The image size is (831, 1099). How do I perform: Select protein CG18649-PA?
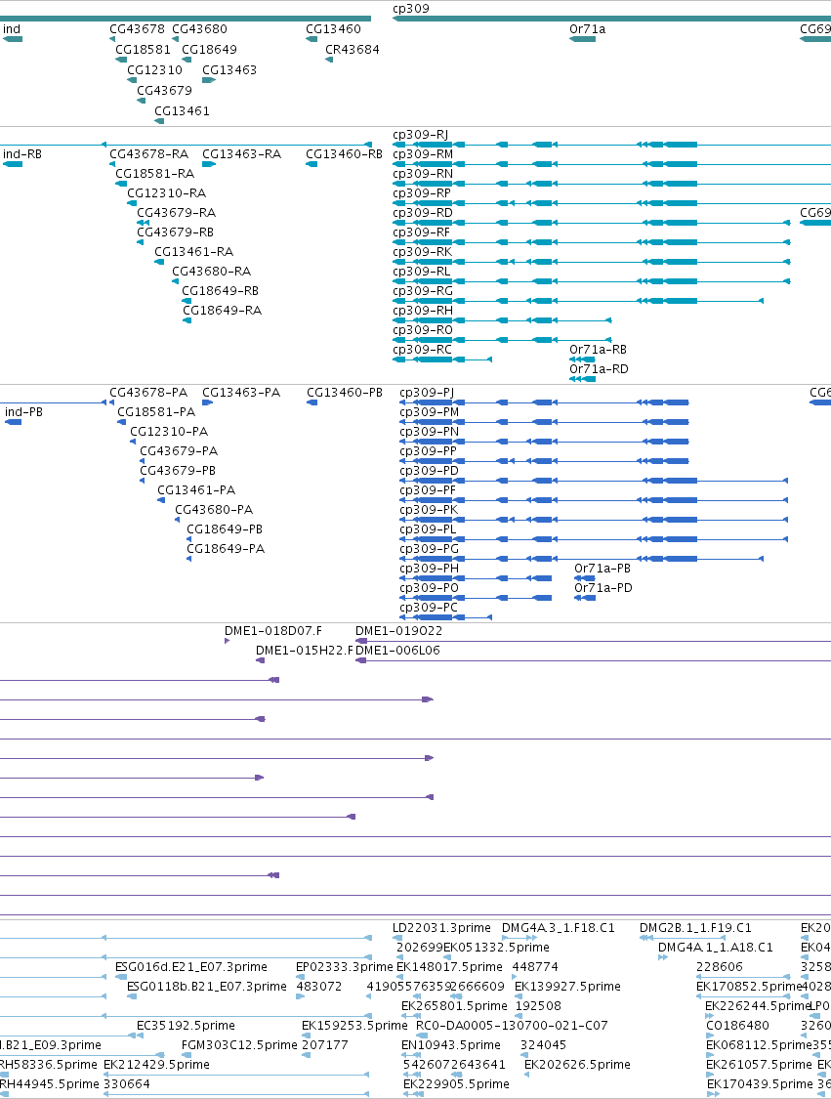pyautogui.click(x=226, y=548)
